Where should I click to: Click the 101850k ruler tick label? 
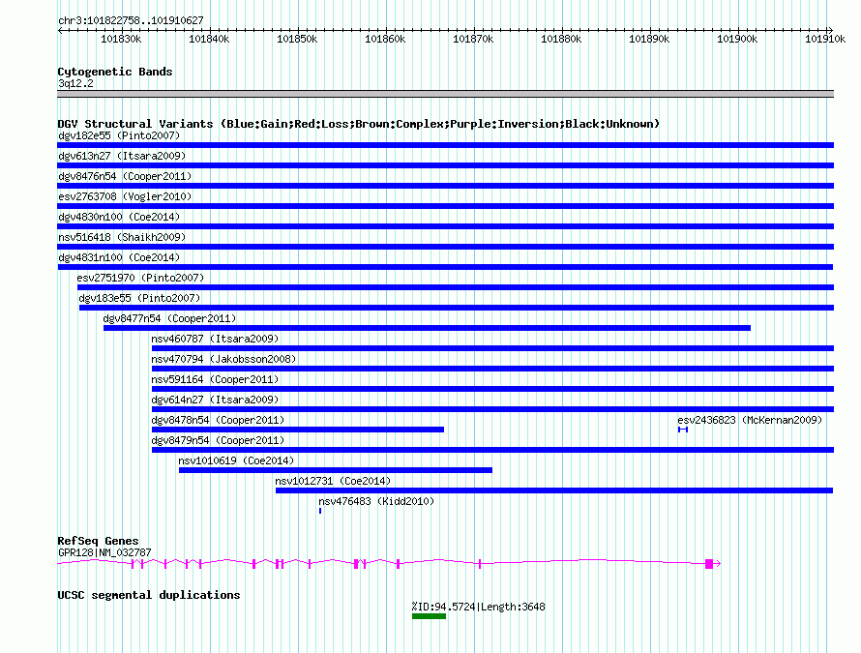(x=297, y=39)
